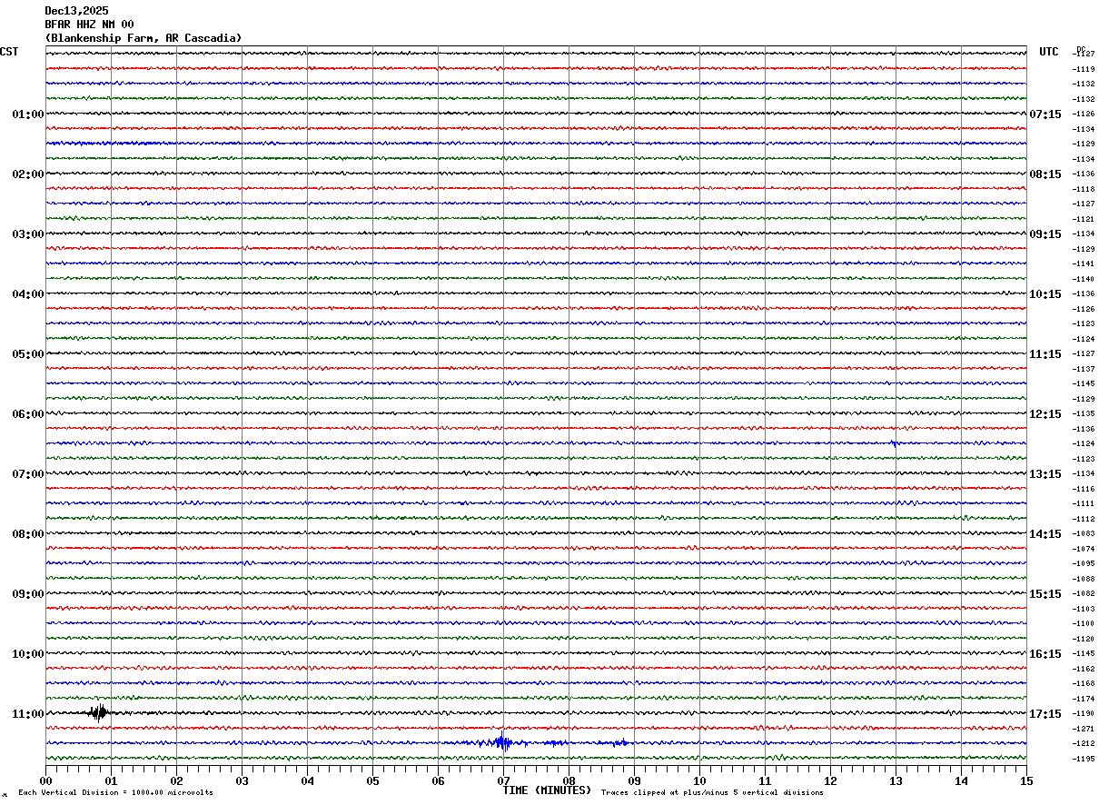Image resolution: width=1099 pixels, height=805 pixels.
Task: Click the 17:15 UTC time label
Action: coord(1045,714)
